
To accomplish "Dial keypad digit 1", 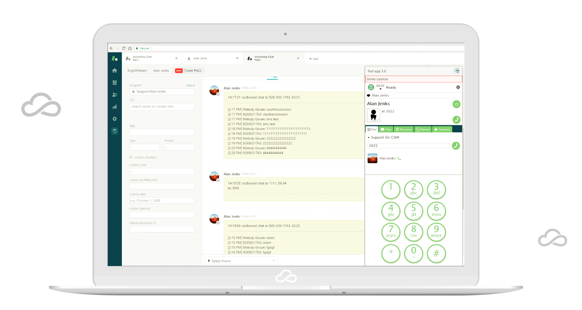I will click(x=391, y=189).
